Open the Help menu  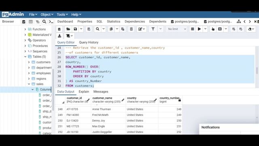tap(76, 15)
